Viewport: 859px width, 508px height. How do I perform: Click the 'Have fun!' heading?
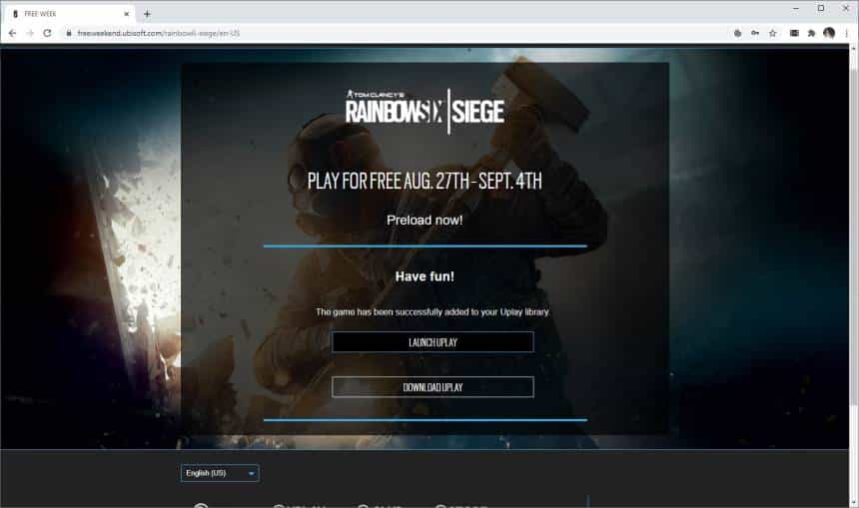(425, 276)
